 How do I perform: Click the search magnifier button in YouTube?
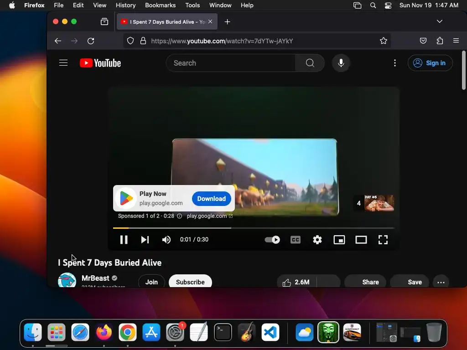[x=310, y=63]
